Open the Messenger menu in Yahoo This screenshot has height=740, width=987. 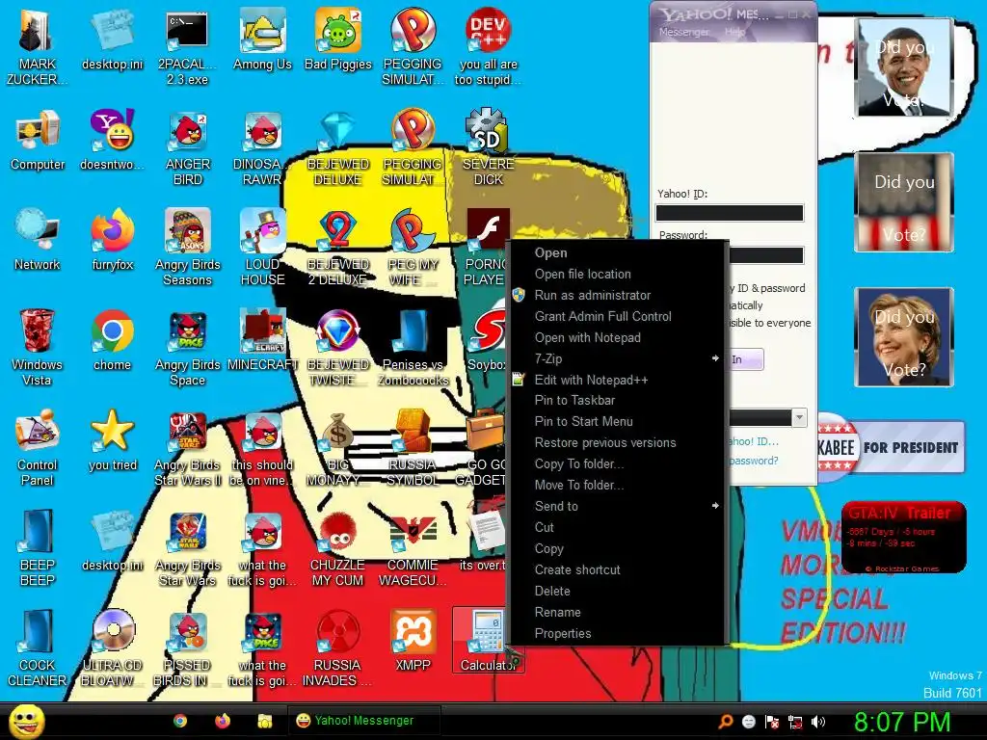click(x=683, y=32)
